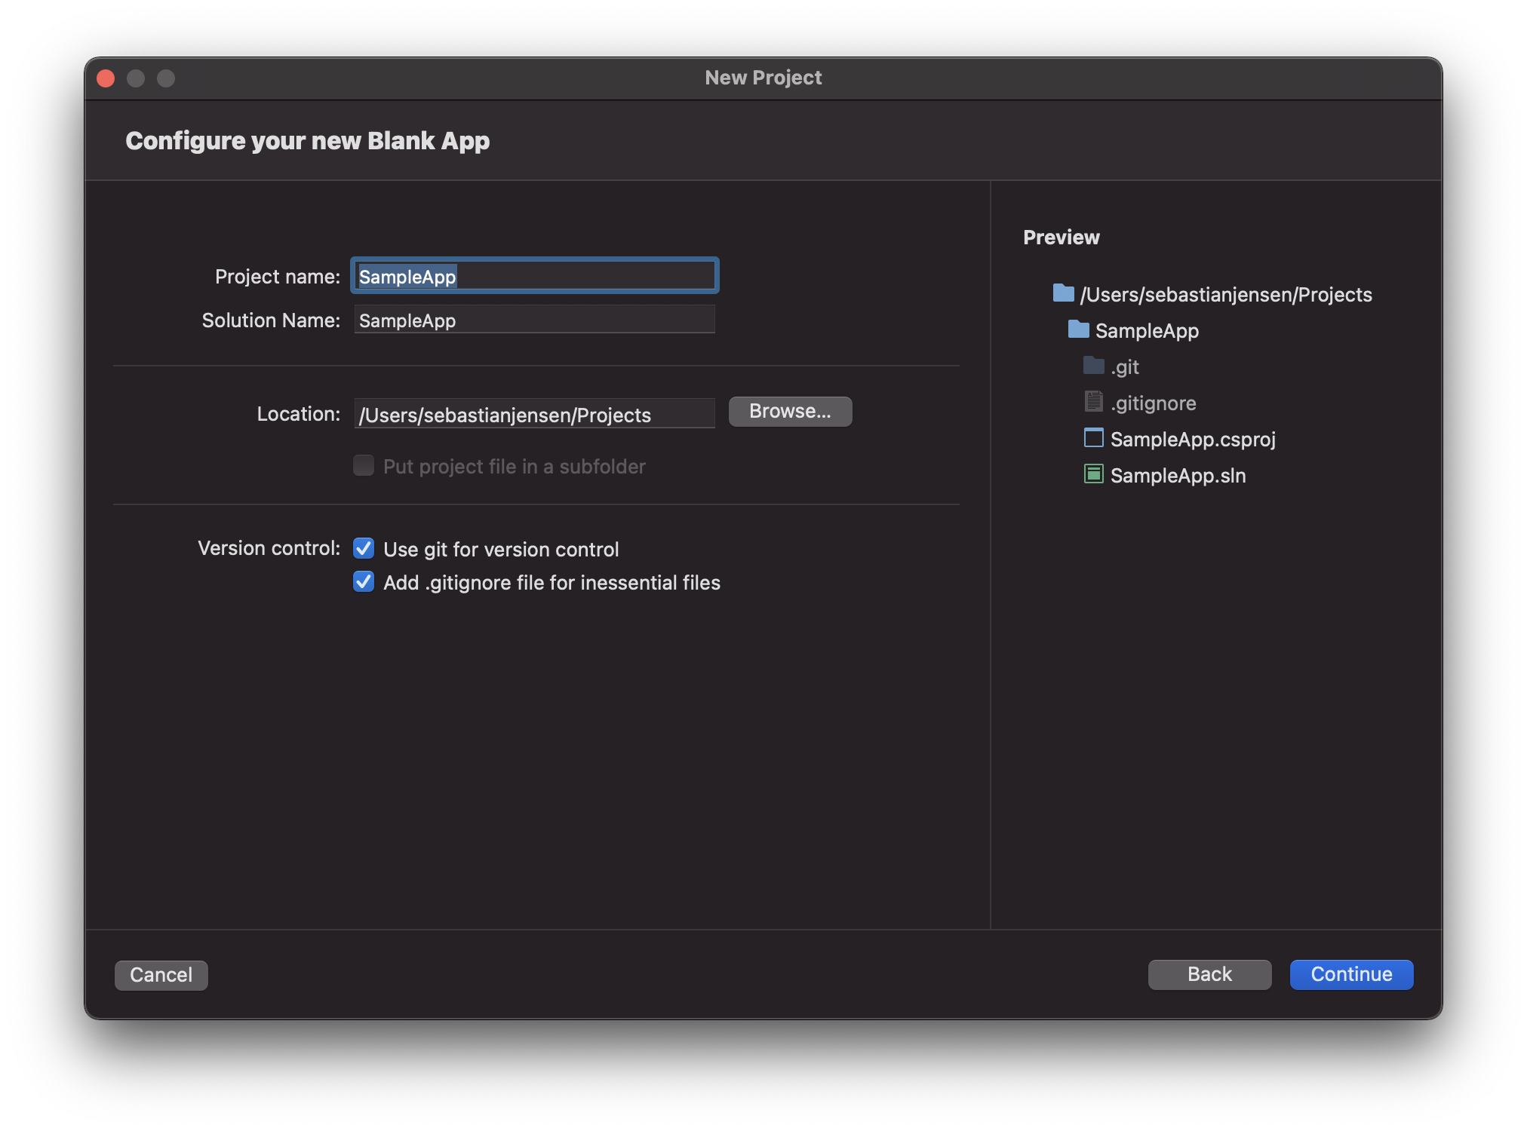Screen dimensions: 1527x1131
Task: Click the SampleApp folder icon in Preview
Action: [x=1078, y=329]
